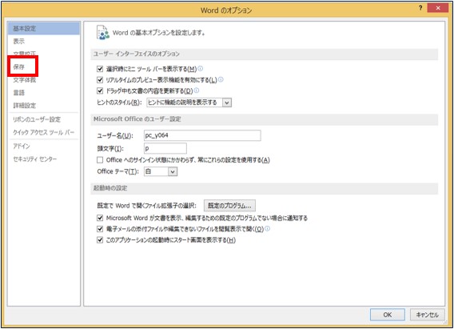The width and height of the screenshot is (454, 329).
Task: Open the 詳細設定 category
Action: pyautogui.click(x=25, y=105)
